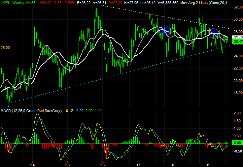Click the yellow 25.00 support level label
243x167 pixels.
pos(5,48)
